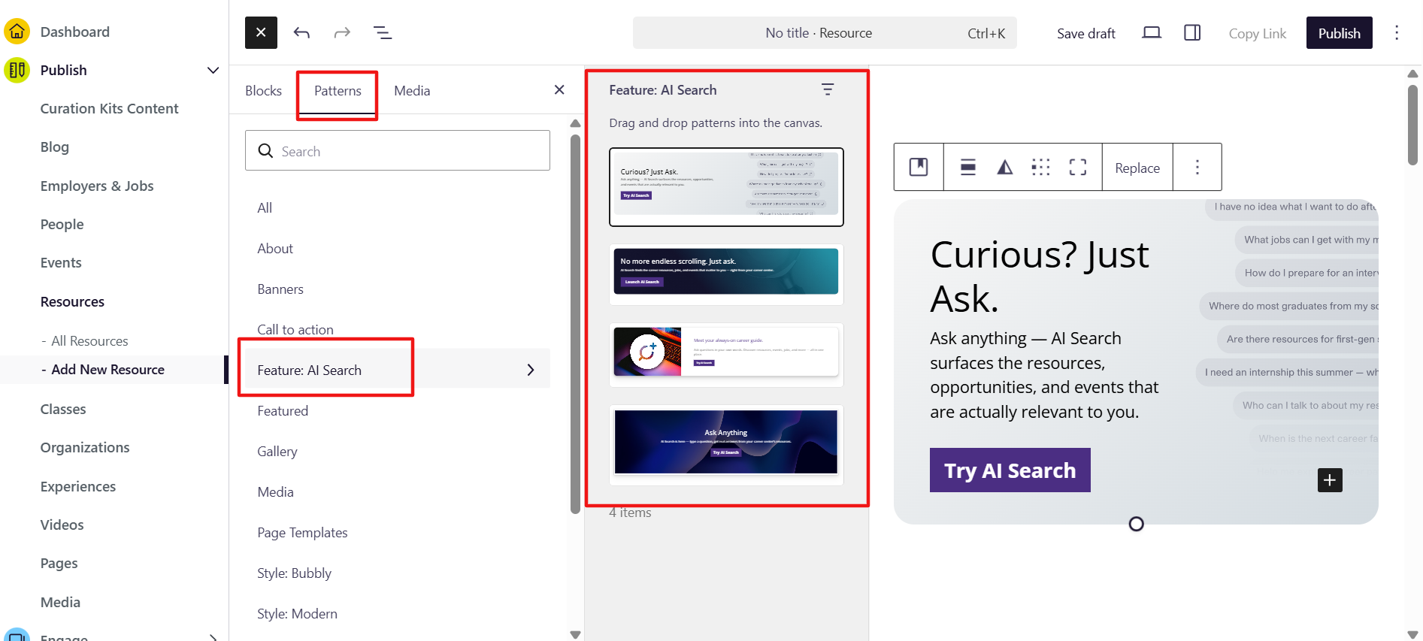
Task: Close the inserter panel with X icon
Action: pos(559,89)
